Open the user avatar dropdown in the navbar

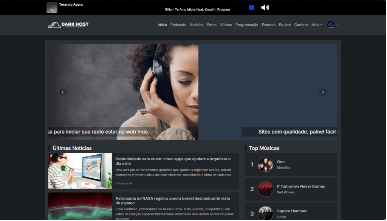[332, 25]
